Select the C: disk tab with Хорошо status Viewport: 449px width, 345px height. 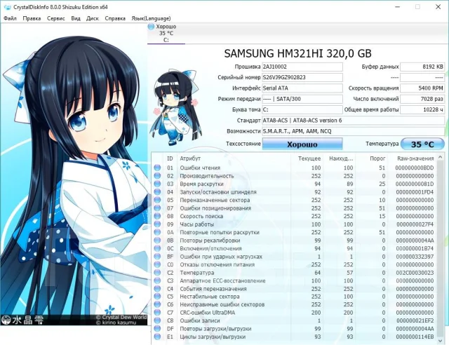166,33
